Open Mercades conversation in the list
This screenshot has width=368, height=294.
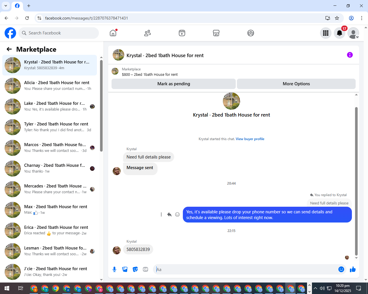pos(49,189)
